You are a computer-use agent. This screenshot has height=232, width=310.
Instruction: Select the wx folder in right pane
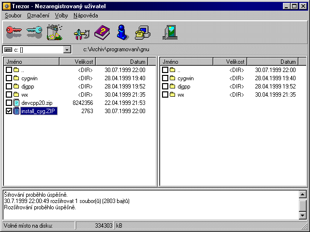[x=181, y=95]
